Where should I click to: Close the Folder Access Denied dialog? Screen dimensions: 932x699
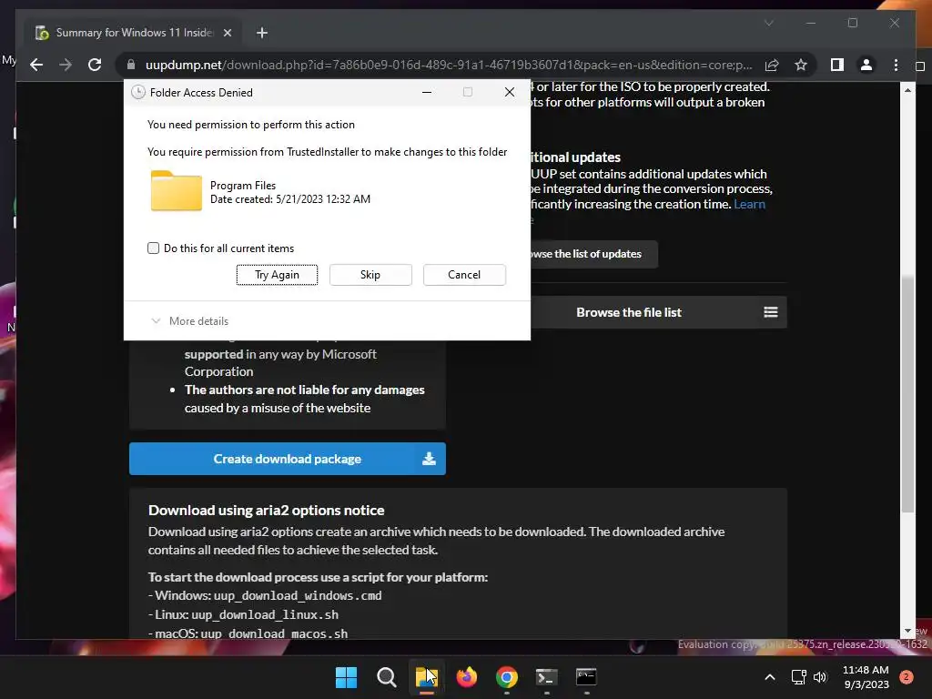510,92
